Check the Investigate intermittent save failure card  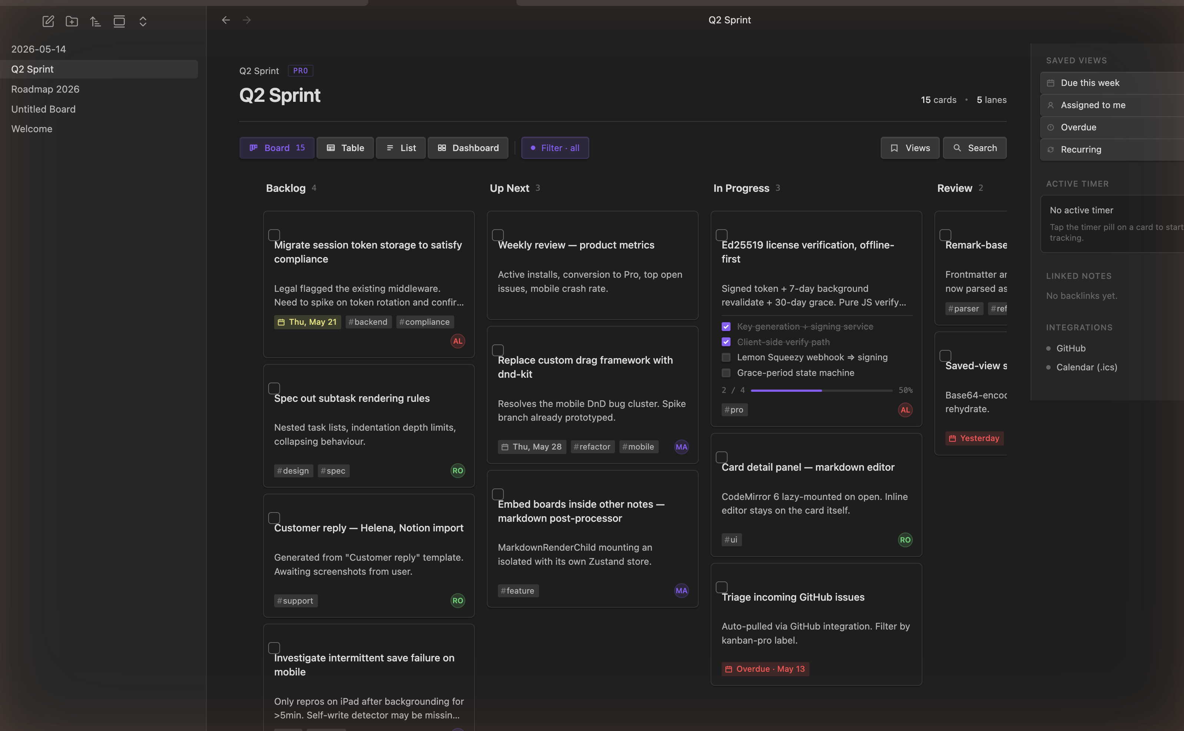point(274,648)
